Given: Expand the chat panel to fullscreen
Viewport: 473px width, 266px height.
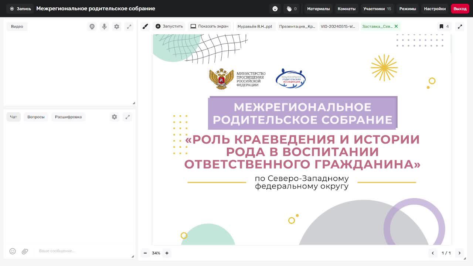Looking at the screenshot, I should [x=127, y=117].
